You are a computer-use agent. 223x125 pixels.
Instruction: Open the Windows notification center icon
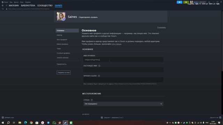coord(219,123)
